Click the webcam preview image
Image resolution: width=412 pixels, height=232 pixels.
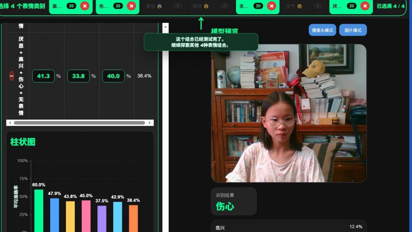289,113
